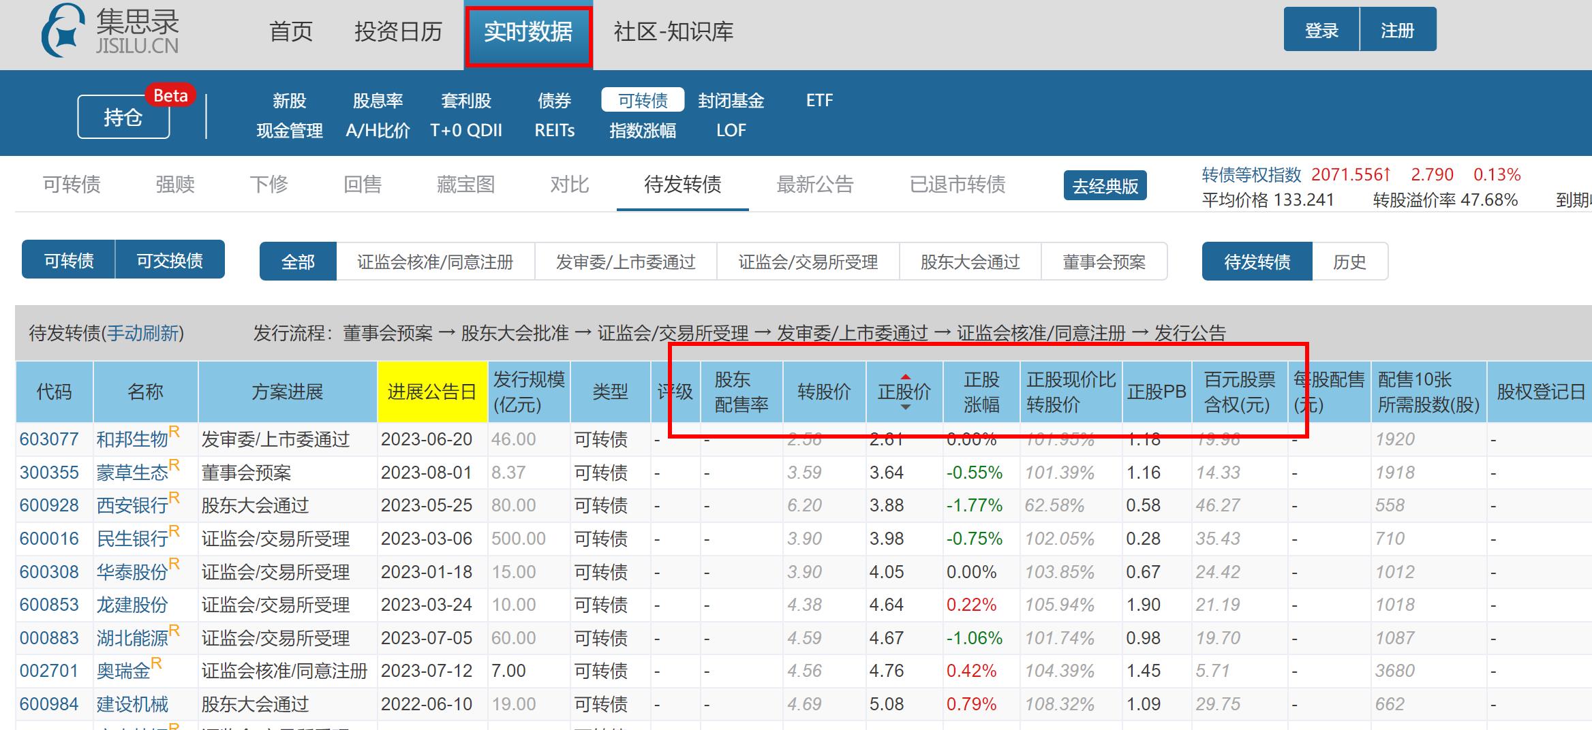Image resolution: width=1592 pixels, height=730 pixels.
Task: Click the R icon beside 蒙草生态
Action: pyautogui.click(x=175, y=465)
